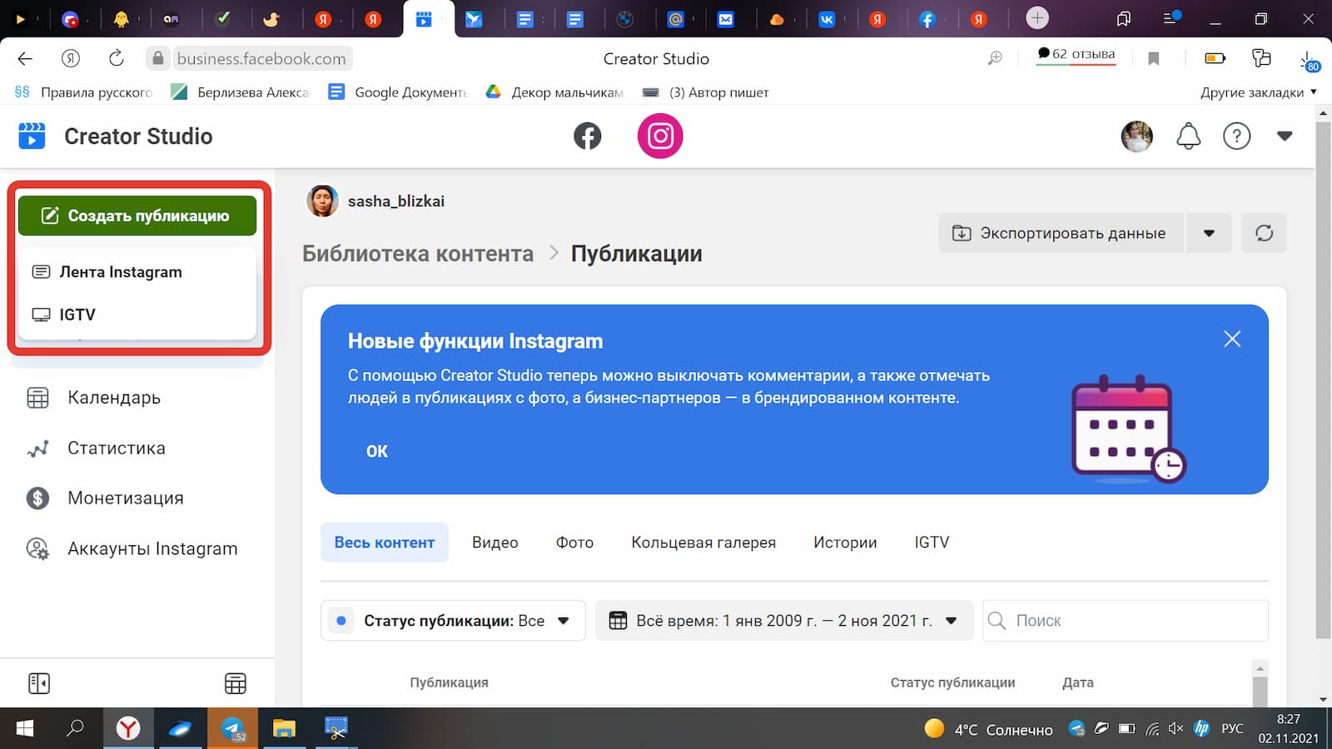Switch to Facebook via top Facebook icon
This screenshot has width=1332, height=749.
tap(588, 136)
